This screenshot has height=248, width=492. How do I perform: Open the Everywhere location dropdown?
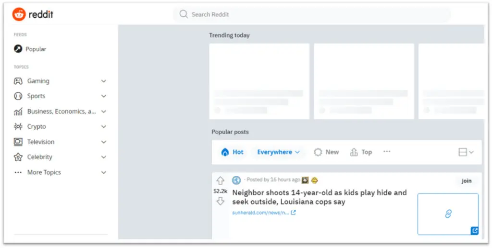click(278, 152)
